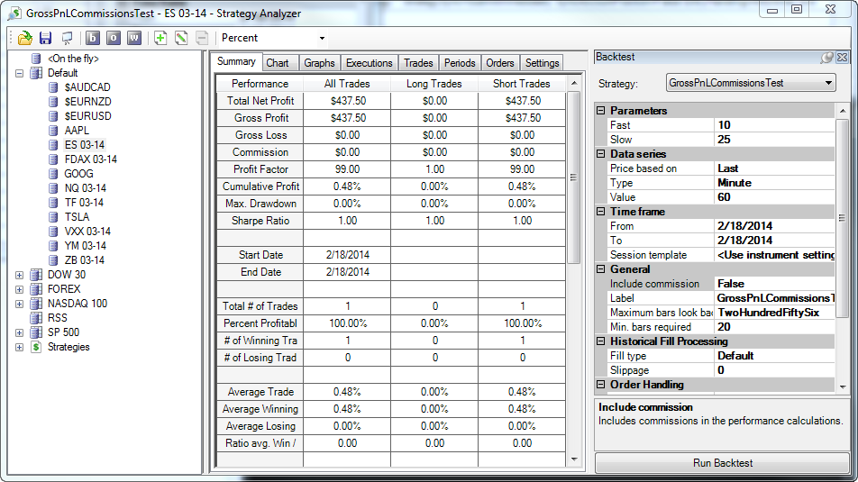Collapse the Default instrument list
This screenshot has height=482, width=858.
point(19,73)
